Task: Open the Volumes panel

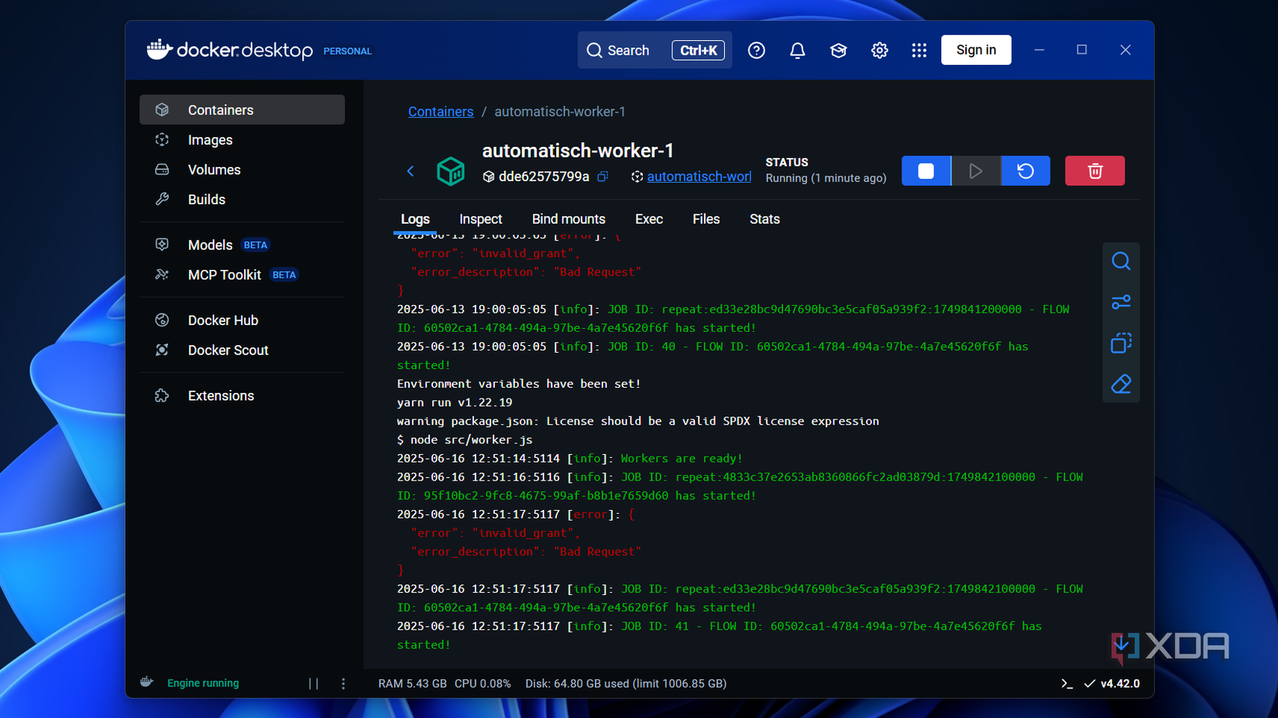Action: (x=214, y=169)
